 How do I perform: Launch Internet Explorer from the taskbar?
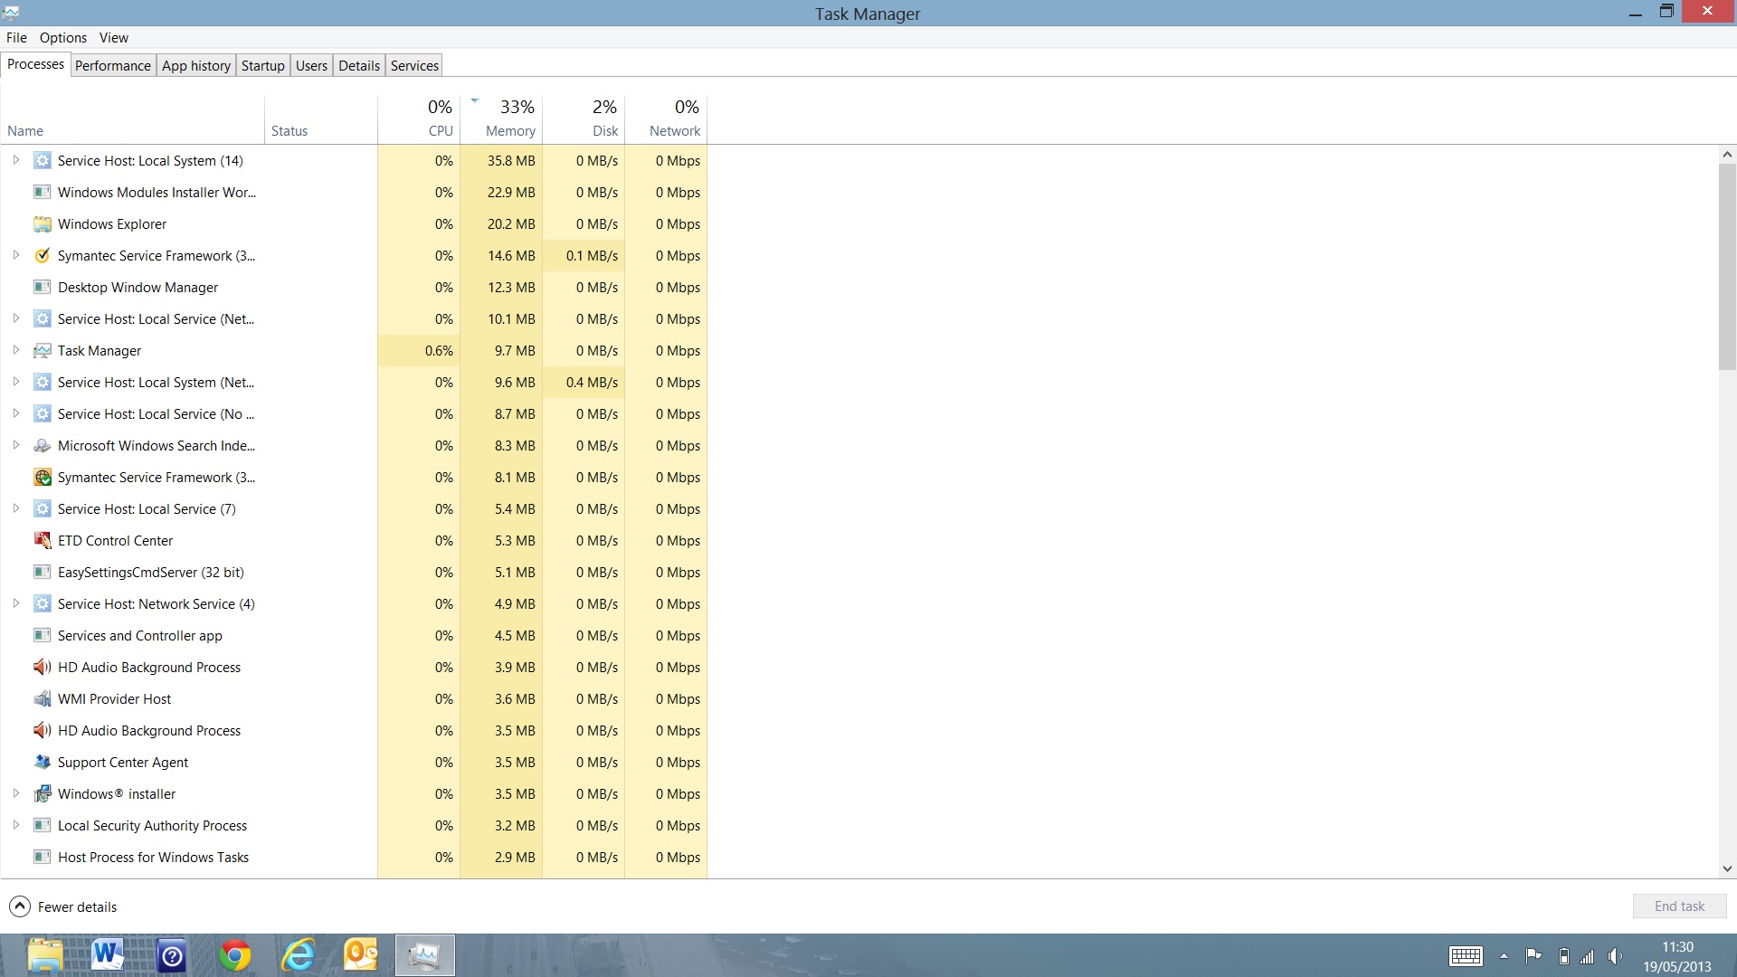tap(299, 955)
